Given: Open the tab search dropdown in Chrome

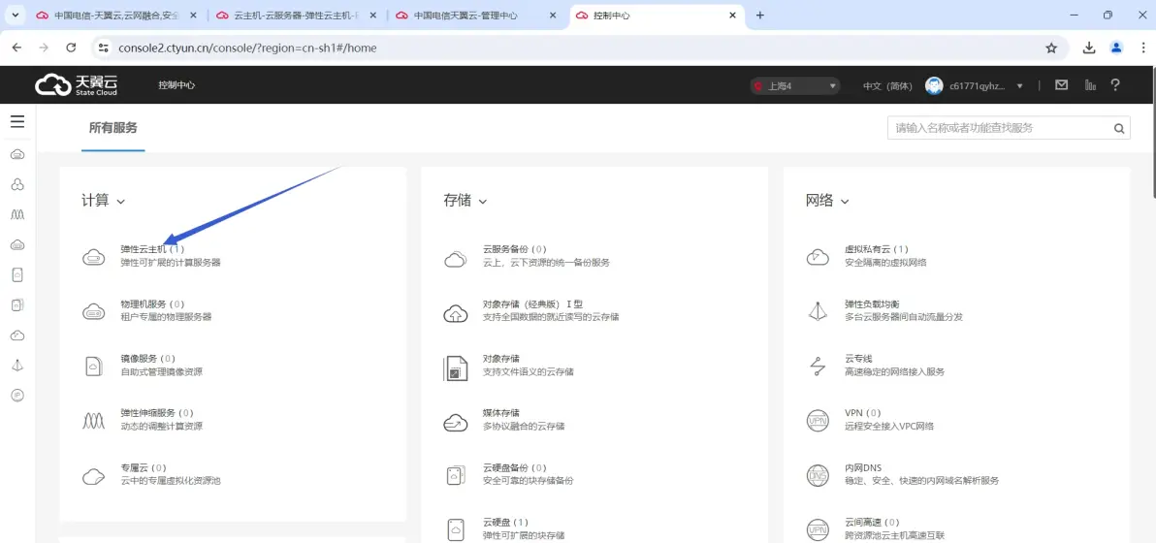Looking at the screenshot, I should click(x=16, y=15).
